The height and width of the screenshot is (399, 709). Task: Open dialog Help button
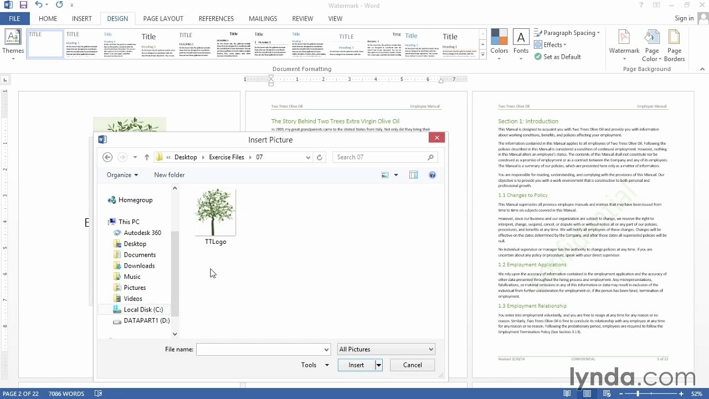coord(433,175)
